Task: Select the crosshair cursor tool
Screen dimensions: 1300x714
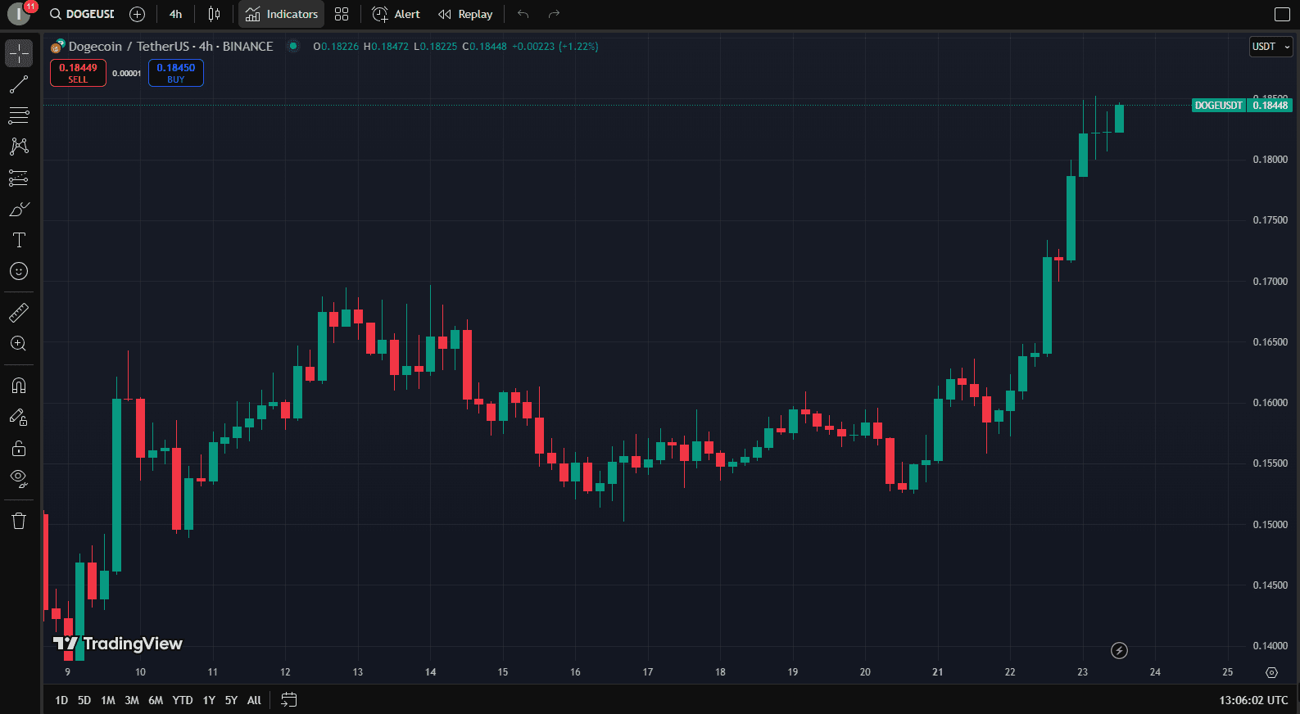Action: pyautogui.click(x=19, y=53)
